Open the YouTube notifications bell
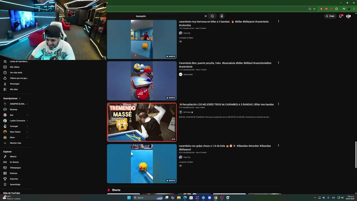The height and width of the screenshot is (201, 357). pos(340,16)
